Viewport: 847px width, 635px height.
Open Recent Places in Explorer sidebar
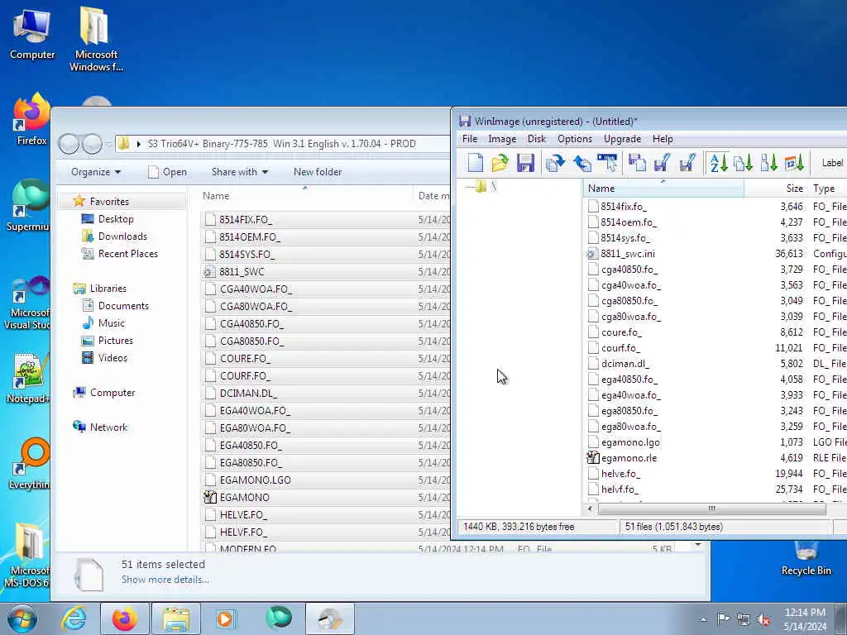tap(127, 253)
